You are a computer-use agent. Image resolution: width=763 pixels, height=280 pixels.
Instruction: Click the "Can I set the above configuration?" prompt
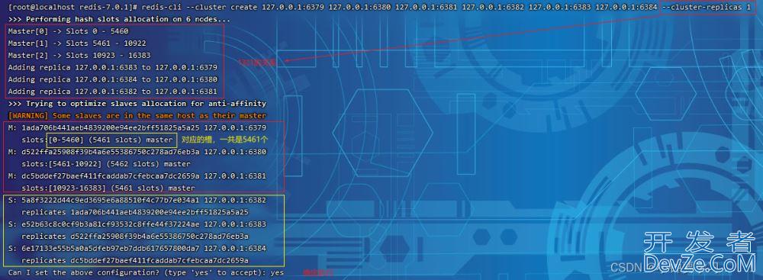[146, 272]
